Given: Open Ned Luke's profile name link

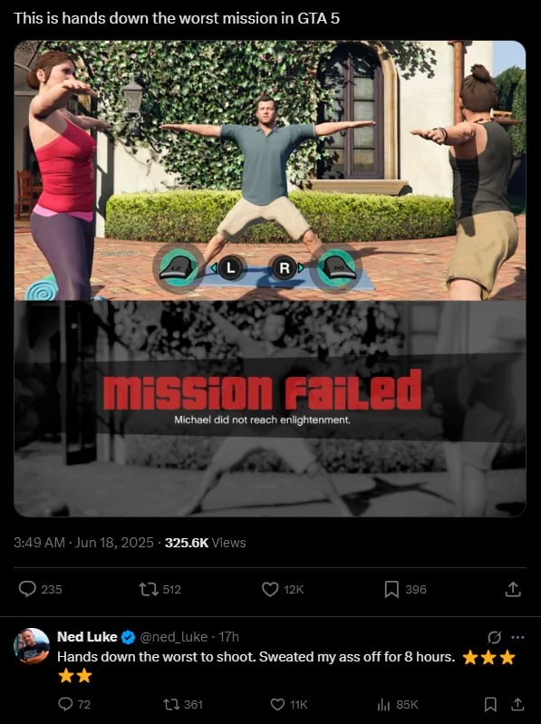Looking at the screenshot, I should point(87,637).
